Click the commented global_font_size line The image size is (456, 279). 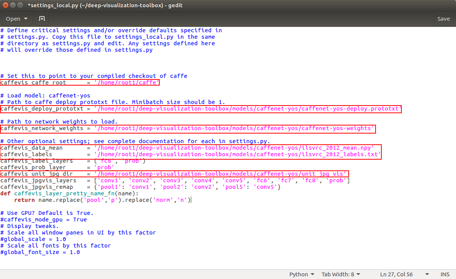point(38,252)
